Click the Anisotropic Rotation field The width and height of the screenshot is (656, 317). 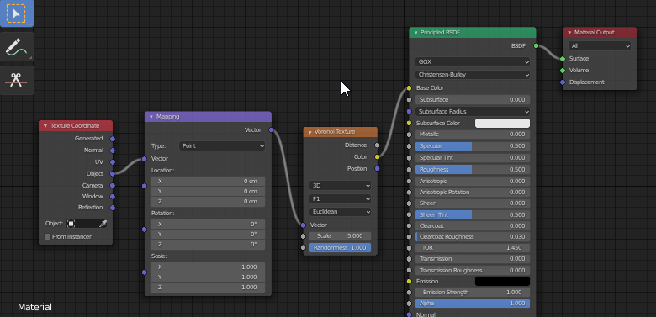click(x=473, y=193)
